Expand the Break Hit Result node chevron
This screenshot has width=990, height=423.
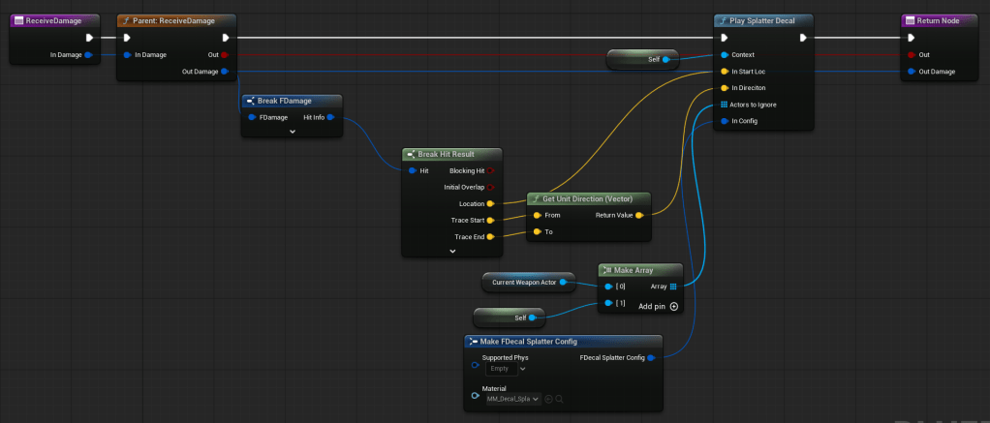coord(452,251)
